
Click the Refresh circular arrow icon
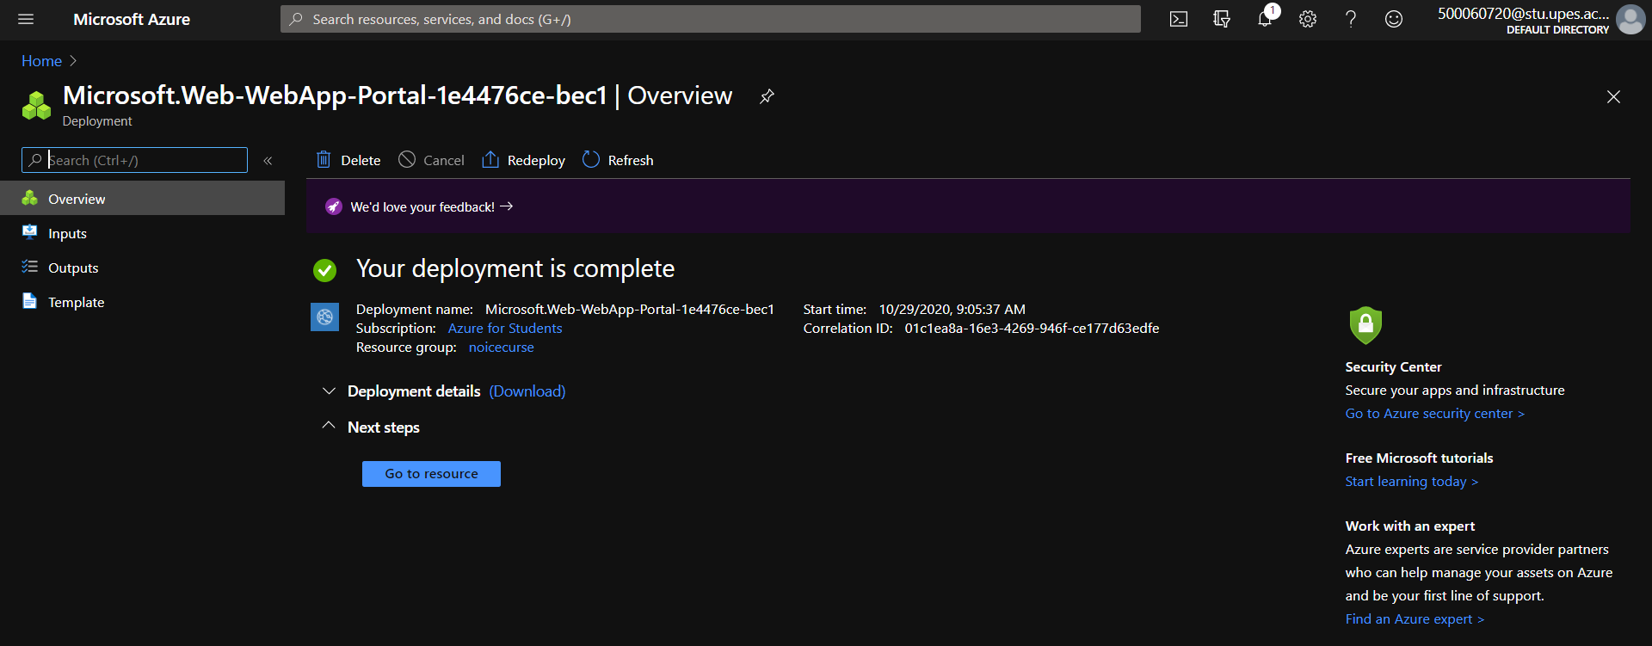(x=591, y=159)
